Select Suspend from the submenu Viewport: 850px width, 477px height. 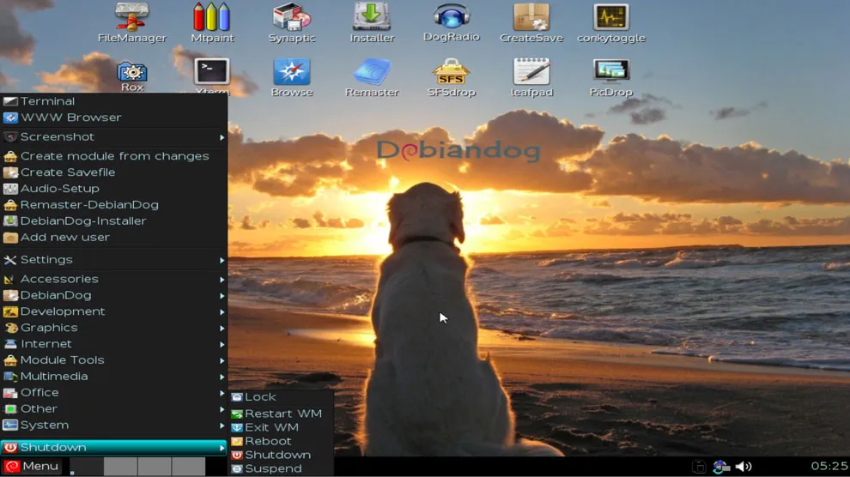tap(273, 468)
